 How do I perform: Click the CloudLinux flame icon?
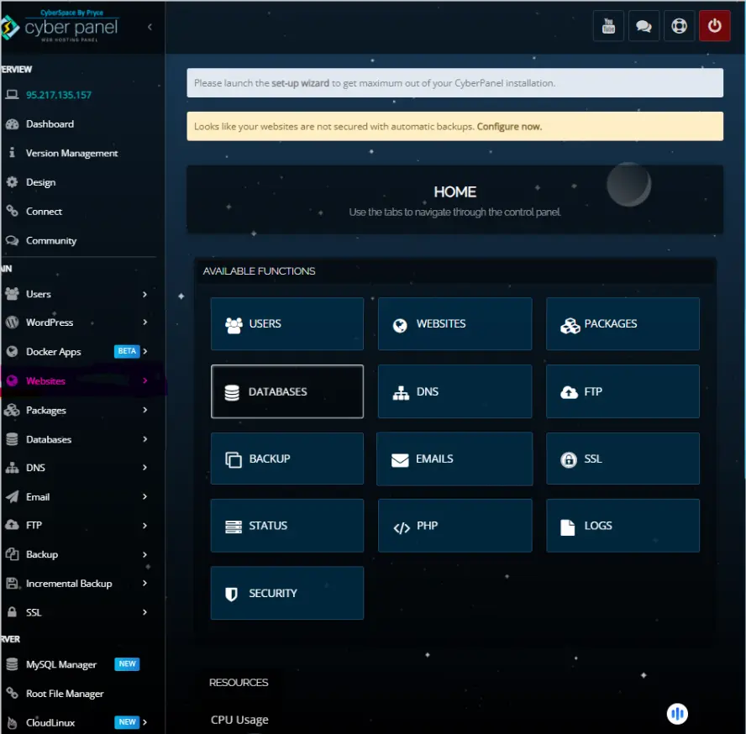click(x=12, y=722)
